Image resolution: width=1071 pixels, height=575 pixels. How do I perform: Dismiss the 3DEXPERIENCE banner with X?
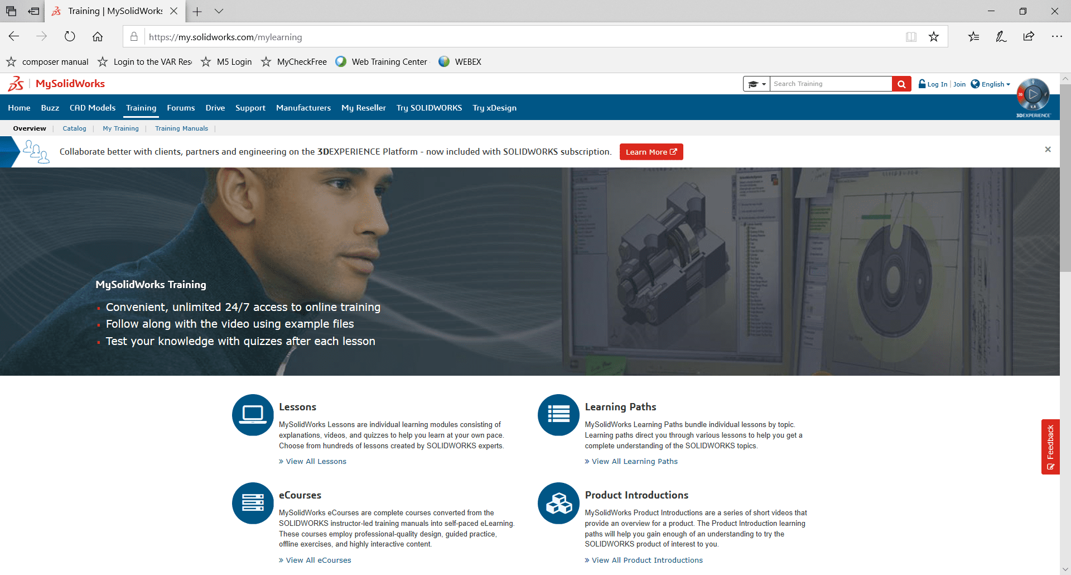[1048, 150]
